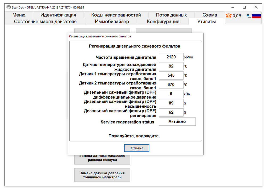Open the Меню tab

coord(19,15)
